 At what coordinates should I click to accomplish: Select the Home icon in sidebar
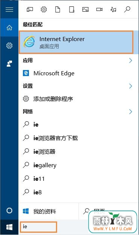coord(9,27)
